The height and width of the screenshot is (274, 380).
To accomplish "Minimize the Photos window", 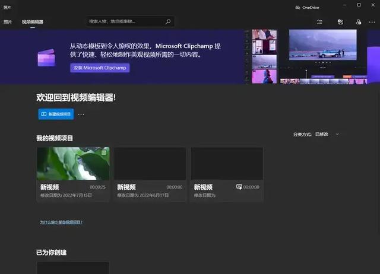I will click(x=345, y=5).
